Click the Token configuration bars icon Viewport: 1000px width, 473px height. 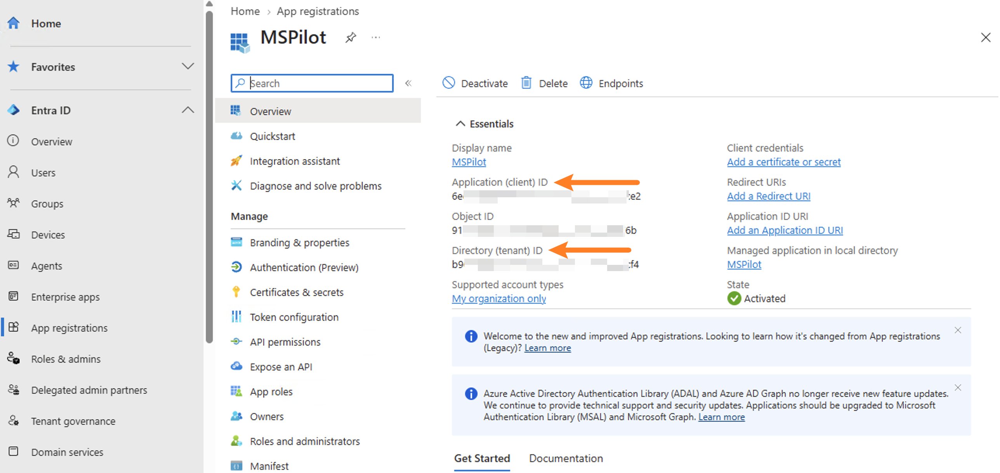[236, 316]
